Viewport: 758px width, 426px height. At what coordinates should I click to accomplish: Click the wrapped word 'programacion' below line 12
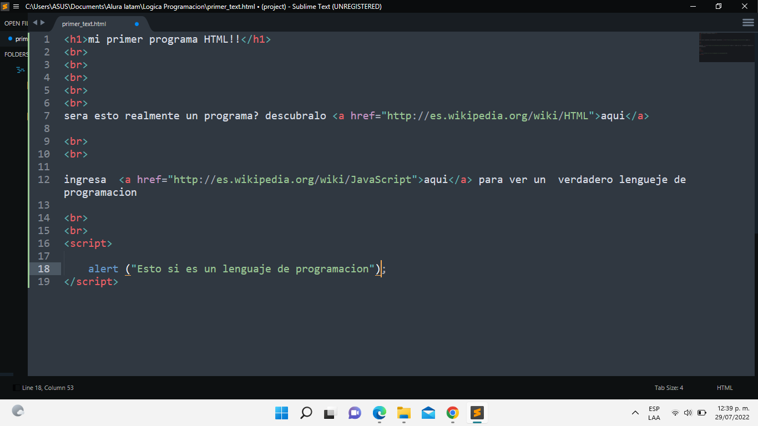tap(100, 192)
